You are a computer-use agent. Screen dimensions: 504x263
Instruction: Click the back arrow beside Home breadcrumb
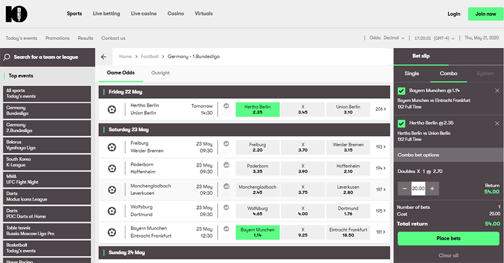[104, 57]
